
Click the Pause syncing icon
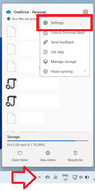click(x=45, y=71)
